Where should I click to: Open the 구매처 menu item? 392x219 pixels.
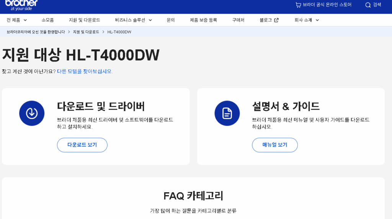[238, 20]
